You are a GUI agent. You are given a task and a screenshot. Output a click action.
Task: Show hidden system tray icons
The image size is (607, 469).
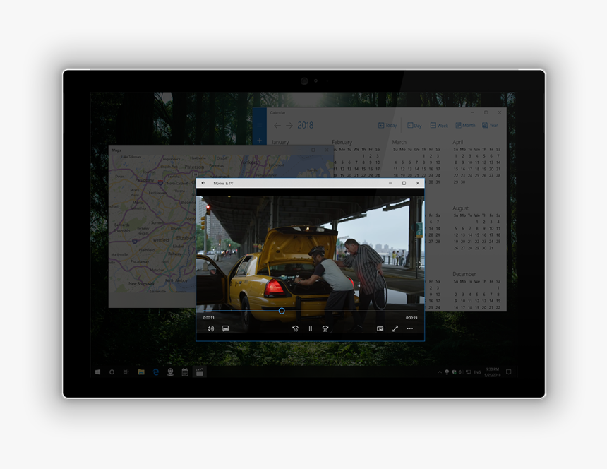(x=440, y=372)
